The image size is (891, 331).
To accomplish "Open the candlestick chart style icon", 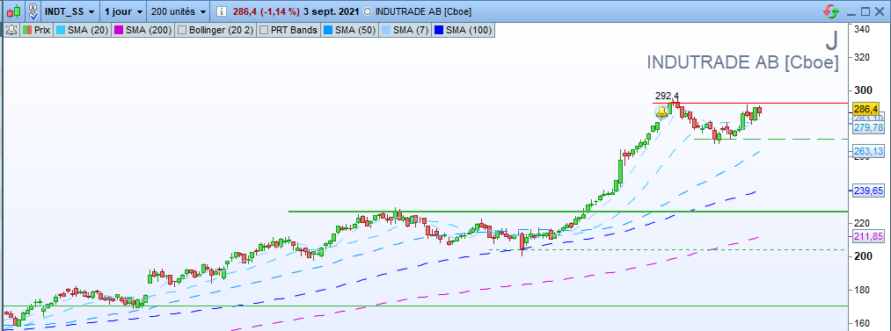I will pyautogui.click(x=14, y=11).
